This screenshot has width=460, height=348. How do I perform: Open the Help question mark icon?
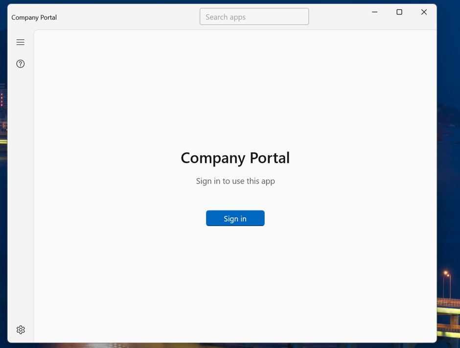coord(20,64)
